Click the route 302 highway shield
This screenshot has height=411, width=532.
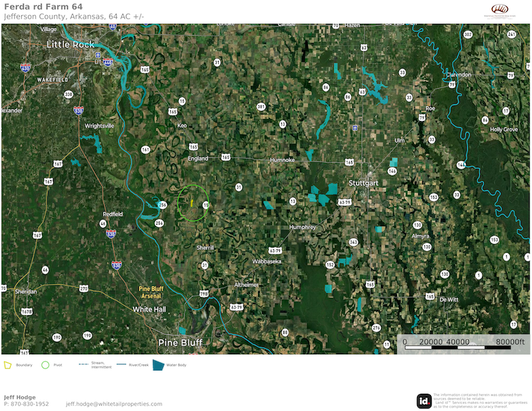click(x=468, y=34)
